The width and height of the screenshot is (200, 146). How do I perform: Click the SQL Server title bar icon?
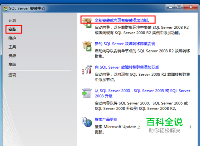5,8
